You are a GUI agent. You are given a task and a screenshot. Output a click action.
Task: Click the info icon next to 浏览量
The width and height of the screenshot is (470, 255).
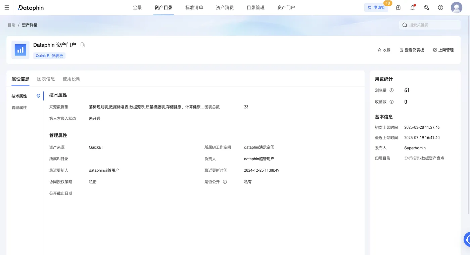391,90
